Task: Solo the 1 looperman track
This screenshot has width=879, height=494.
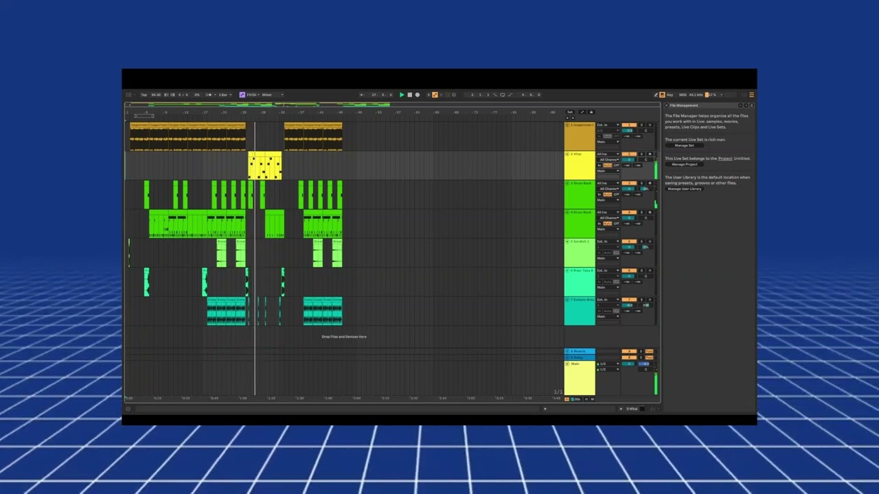Action: click(641, 125)
